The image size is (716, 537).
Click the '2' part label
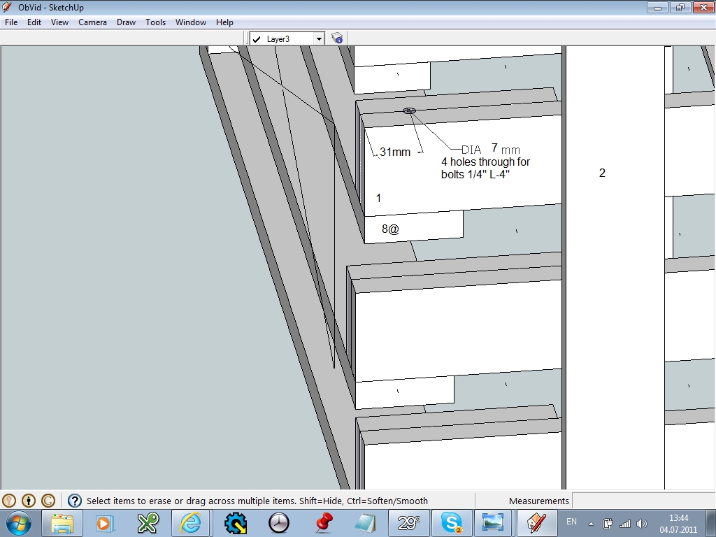pos(602,173)
